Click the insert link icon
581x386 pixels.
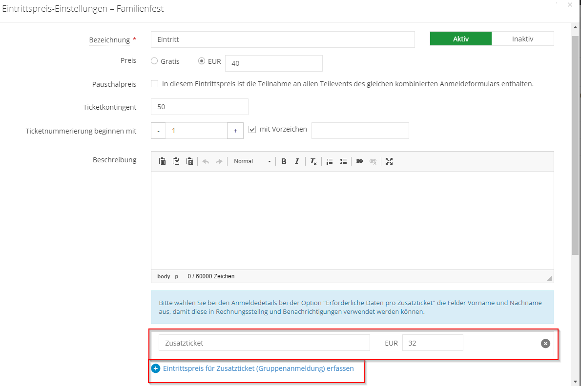359,161
